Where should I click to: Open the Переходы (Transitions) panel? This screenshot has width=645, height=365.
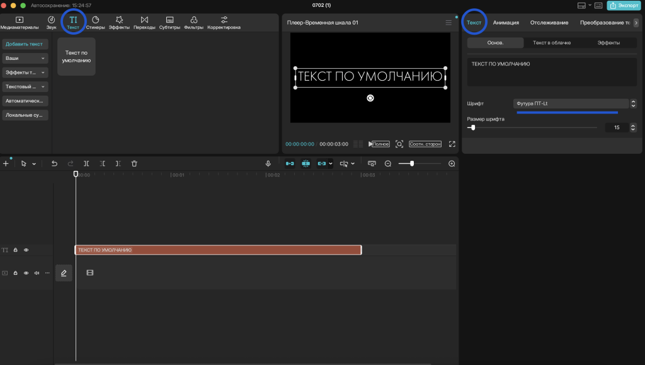144,23
